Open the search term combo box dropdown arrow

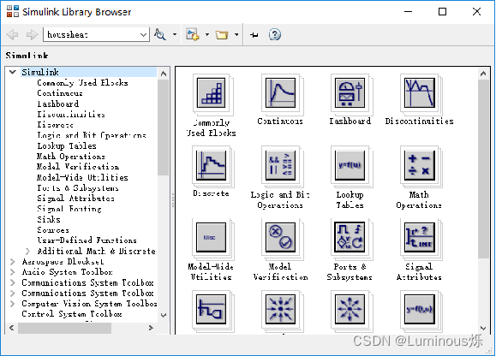(144, 34)
